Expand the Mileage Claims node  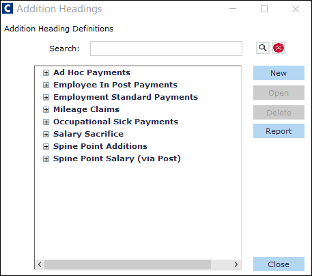click(46, 109)
